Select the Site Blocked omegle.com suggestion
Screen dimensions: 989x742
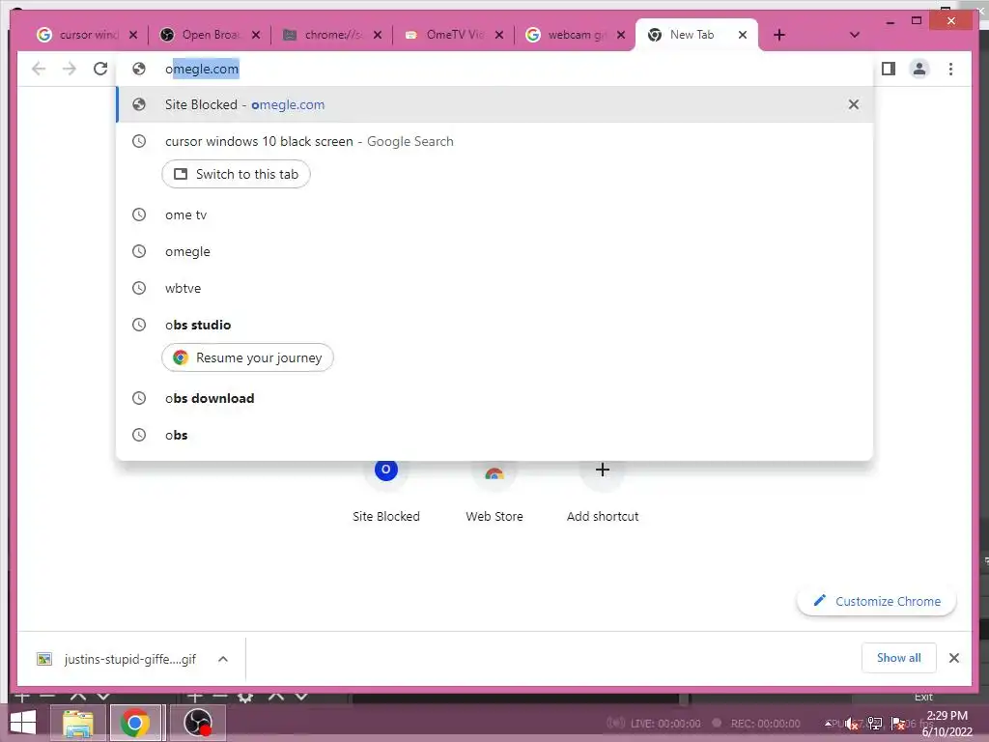[495, 104]
